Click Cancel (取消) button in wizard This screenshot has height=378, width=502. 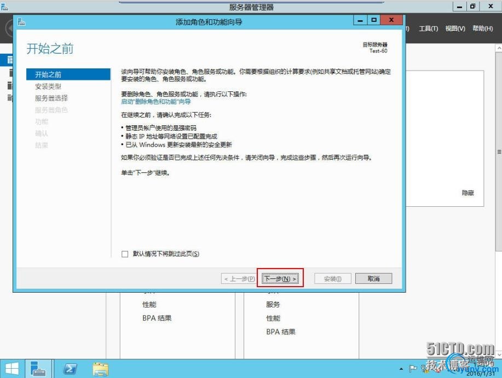click(373, 278)
